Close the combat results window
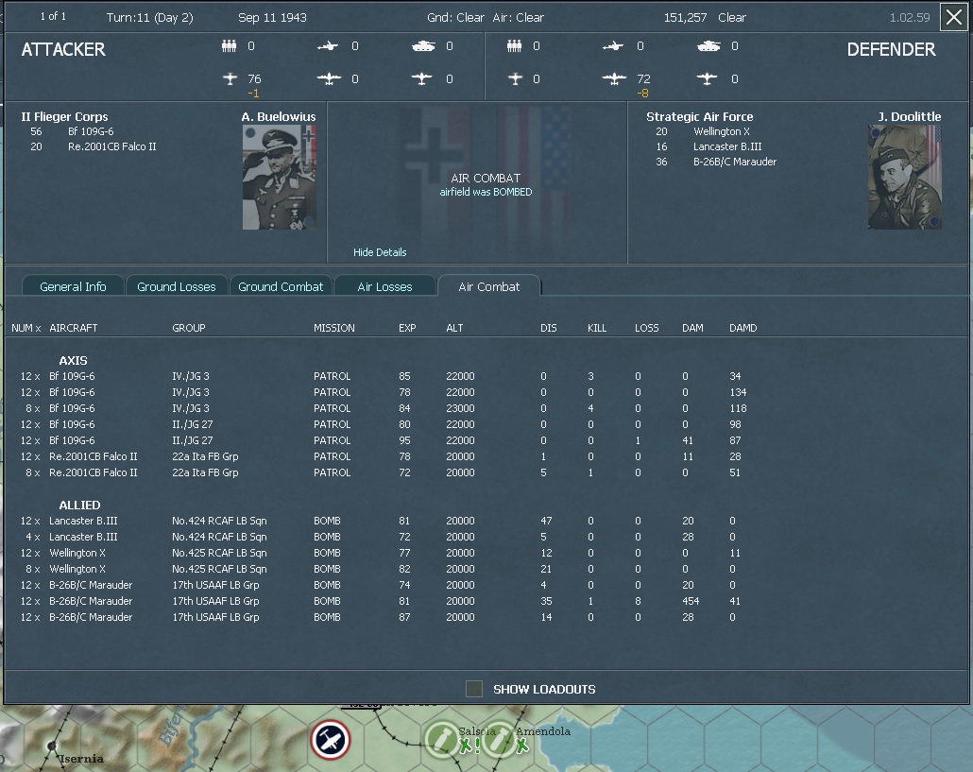 (x=953, y=16)
